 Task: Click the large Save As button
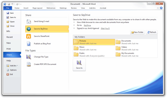tap(79, 65)
